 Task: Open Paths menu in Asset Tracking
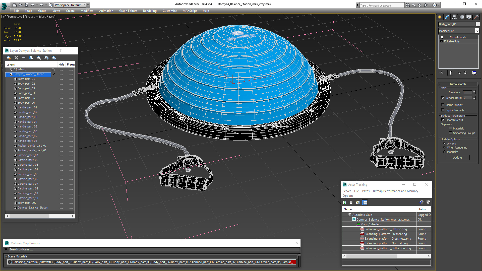[366, 191]
